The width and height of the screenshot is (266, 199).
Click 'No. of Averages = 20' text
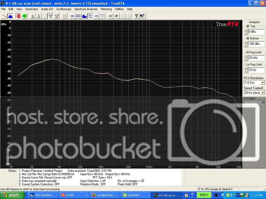(131, 181)
